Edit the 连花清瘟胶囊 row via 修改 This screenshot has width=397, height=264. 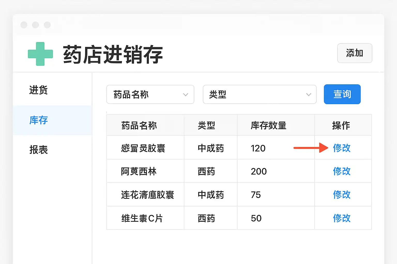click(x=341, y=195)
